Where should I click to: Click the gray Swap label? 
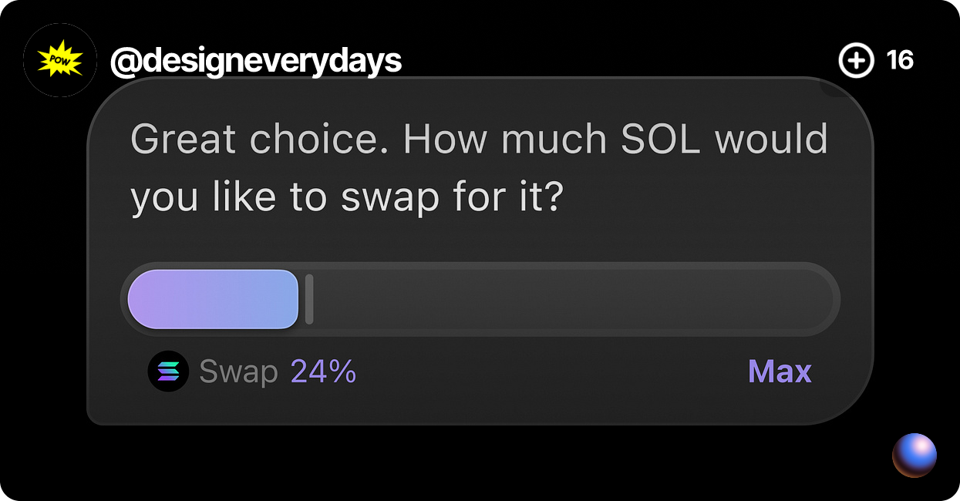[238, 372]
